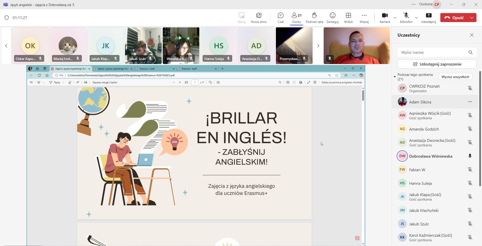482x246 pixels.
Task: Select Karol Kaźmierczak in participants list
Action: tap(435, 237)
